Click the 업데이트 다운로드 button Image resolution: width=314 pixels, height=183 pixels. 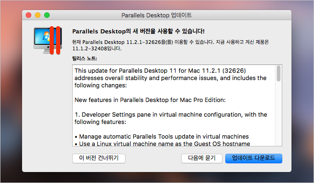(x=253, y=158)
